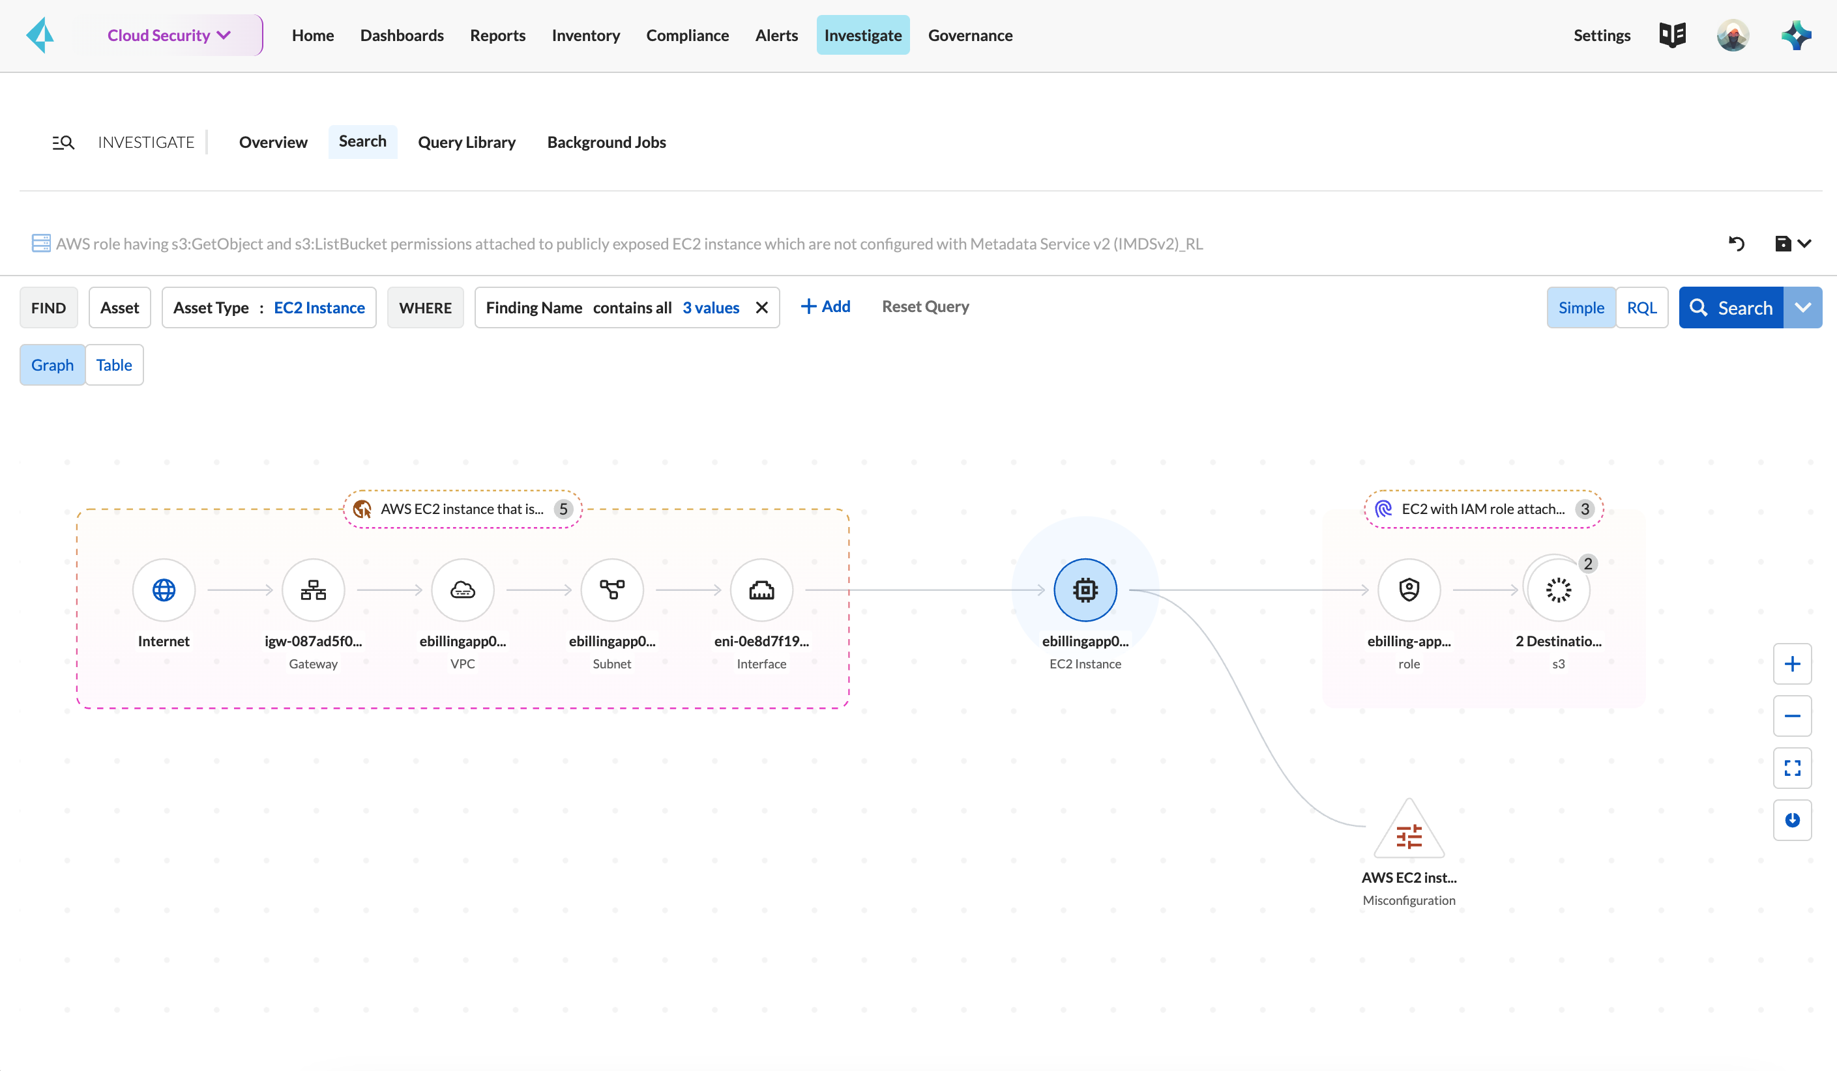Screen dimensions: 1837x1071
Task: Click the reload/undo query icon
Action: (1735, 244)
